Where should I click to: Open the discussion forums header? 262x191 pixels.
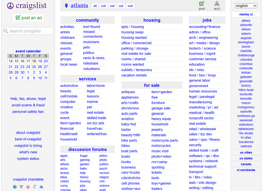point(87,149)
